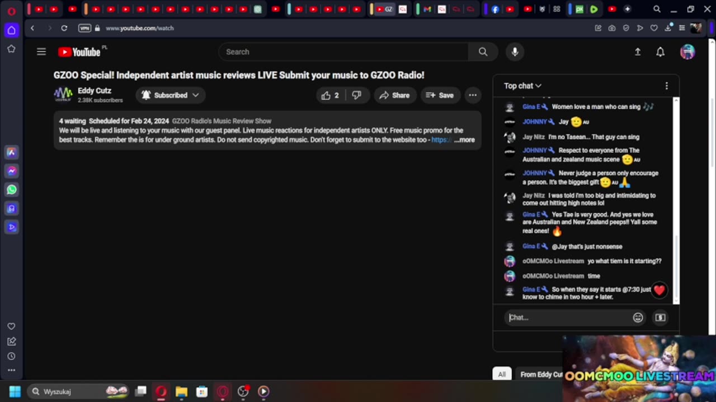The width and height of the screenshot is (716, 402).
Task: Open Opera sidebar home button
Action: (11, 30)
